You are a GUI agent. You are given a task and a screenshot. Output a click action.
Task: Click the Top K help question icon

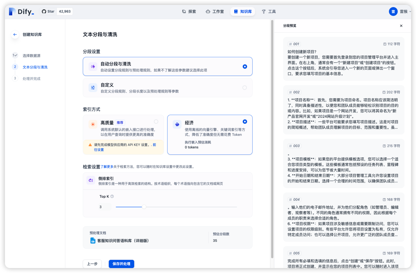point(112,196)
